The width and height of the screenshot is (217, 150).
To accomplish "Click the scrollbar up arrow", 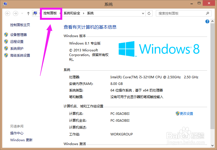I will click(212, 21).
